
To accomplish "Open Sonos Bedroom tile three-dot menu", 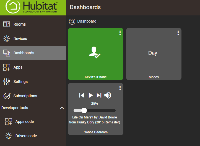I will coord(120,88).
